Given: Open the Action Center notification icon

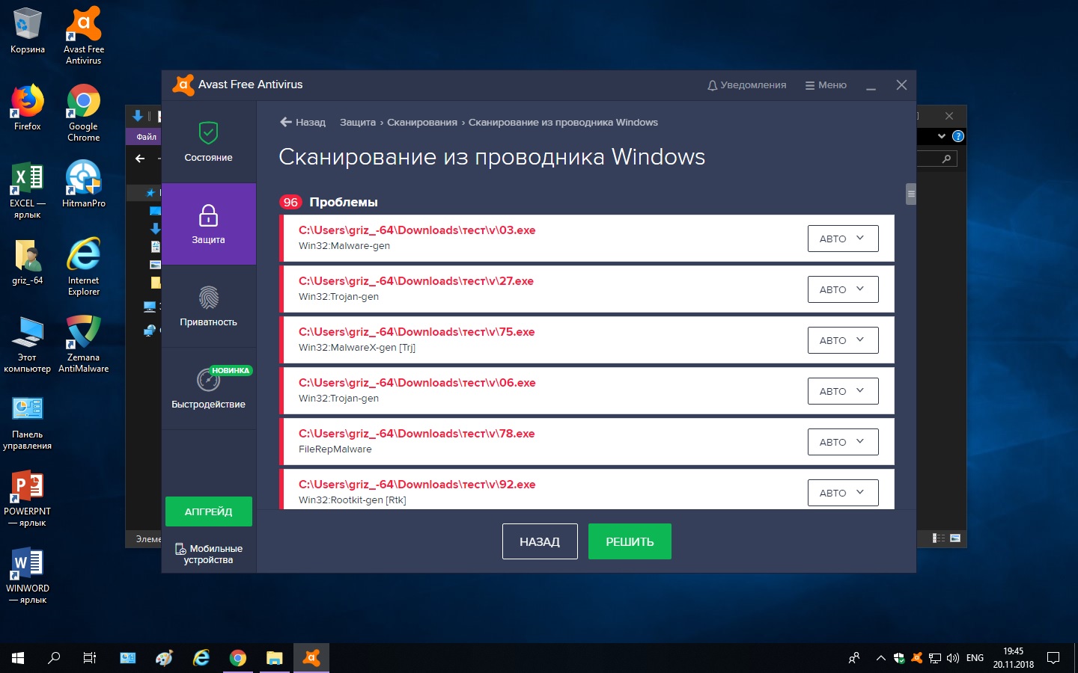Looking at the screenshot, I should [x=1053, y=658].
